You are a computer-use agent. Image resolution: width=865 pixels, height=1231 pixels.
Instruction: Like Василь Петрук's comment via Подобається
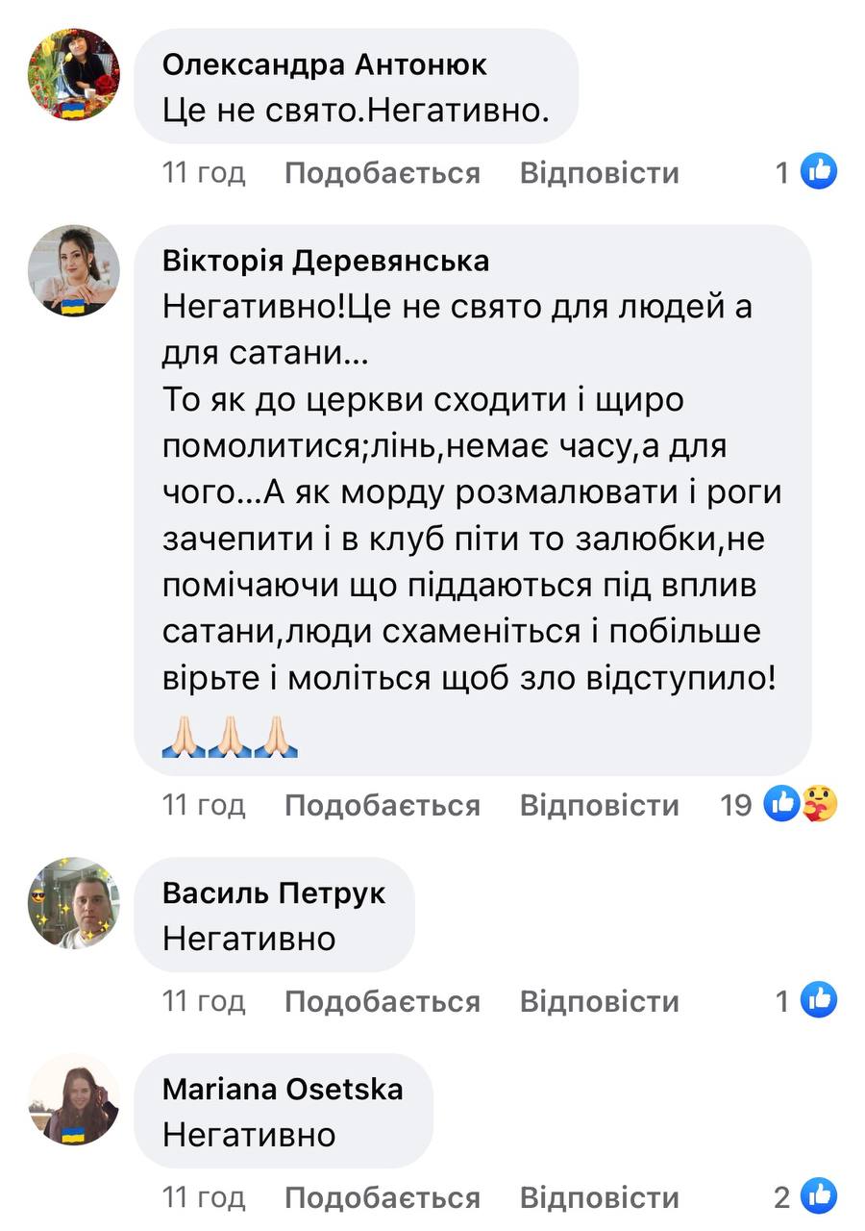382,1002
